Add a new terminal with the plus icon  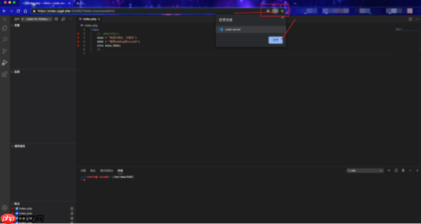tap(389, 170)
